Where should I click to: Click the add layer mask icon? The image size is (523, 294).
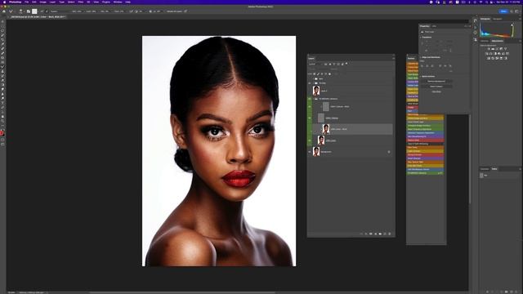(x=370, y=234)
